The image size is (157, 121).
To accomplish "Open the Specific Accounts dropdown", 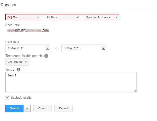I will point(101,17).
